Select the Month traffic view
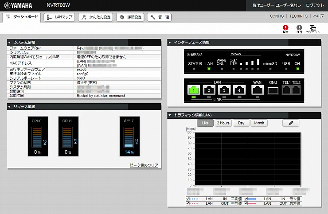Viewport: 328px width, 214px height. pyautogui.click(x=259, y=123)
